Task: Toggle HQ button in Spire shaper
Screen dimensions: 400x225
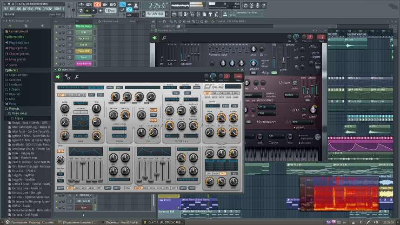Action: 234,106
